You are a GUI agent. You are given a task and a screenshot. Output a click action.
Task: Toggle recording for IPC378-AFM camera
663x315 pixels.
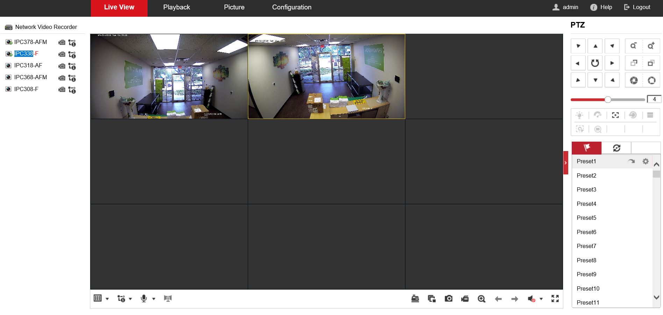point(62,43)
